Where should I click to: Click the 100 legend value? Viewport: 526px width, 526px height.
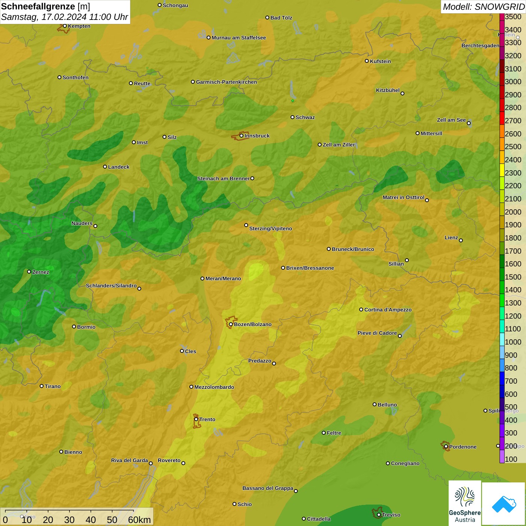coord(511,459)
